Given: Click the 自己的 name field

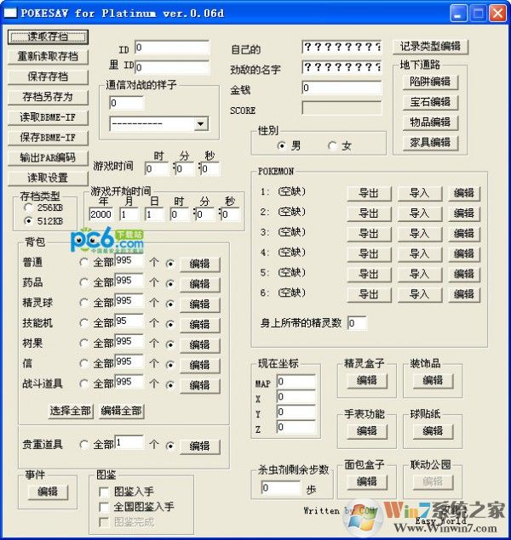Looking at the screenshot, I should (x=342, y=47).
